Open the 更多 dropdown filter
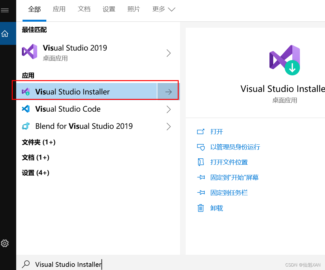Screen dimensions: 325x270 click(x=164, y=9)
